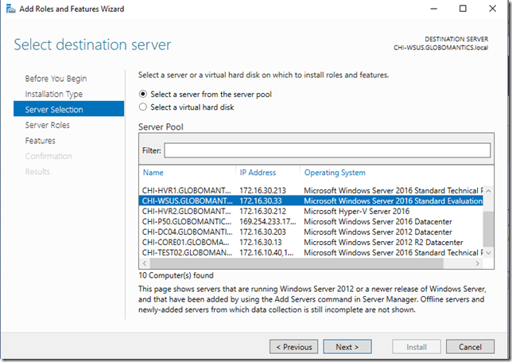Open Installation Type step
The height and width of the screenshot is (362, 512).
(x=54, y=94)
